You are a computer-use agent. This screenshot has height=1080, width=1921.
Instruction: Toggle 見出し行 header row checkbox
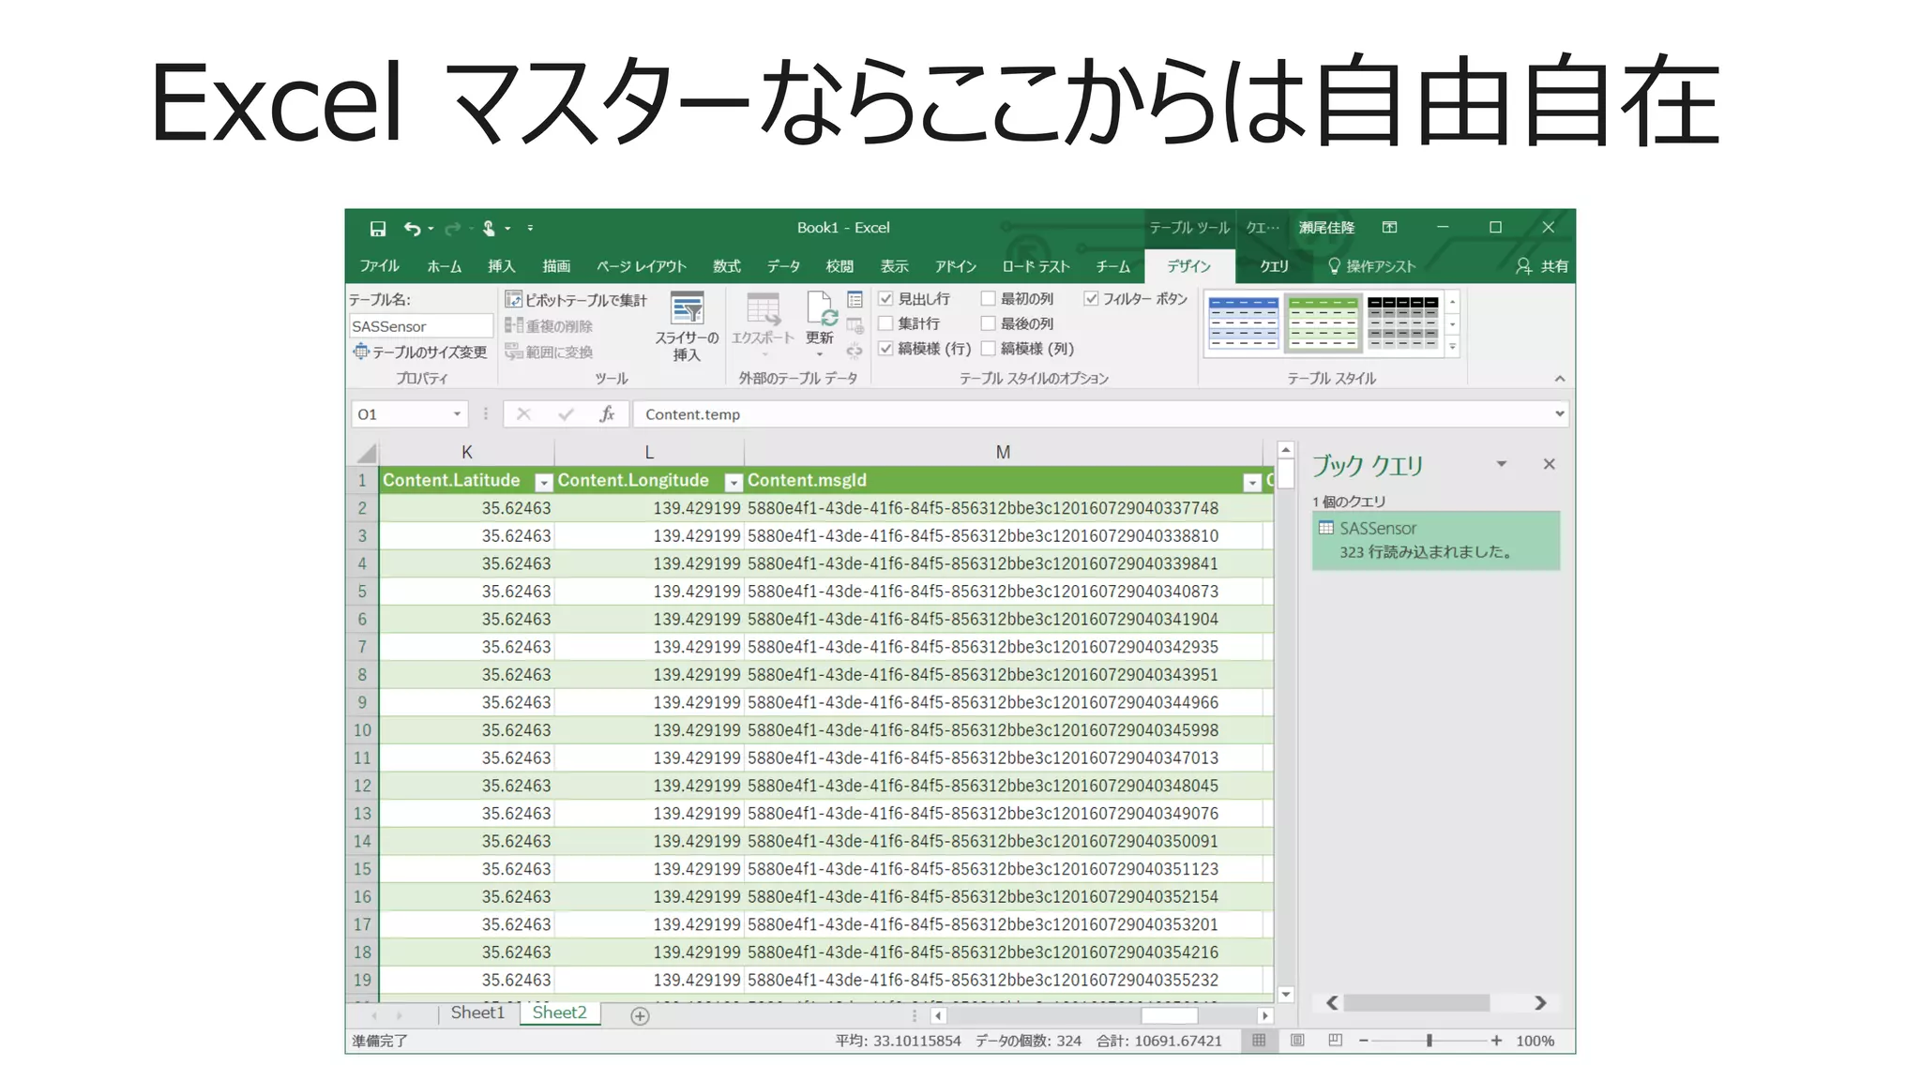pyautogui.click(x=885, y=299)
